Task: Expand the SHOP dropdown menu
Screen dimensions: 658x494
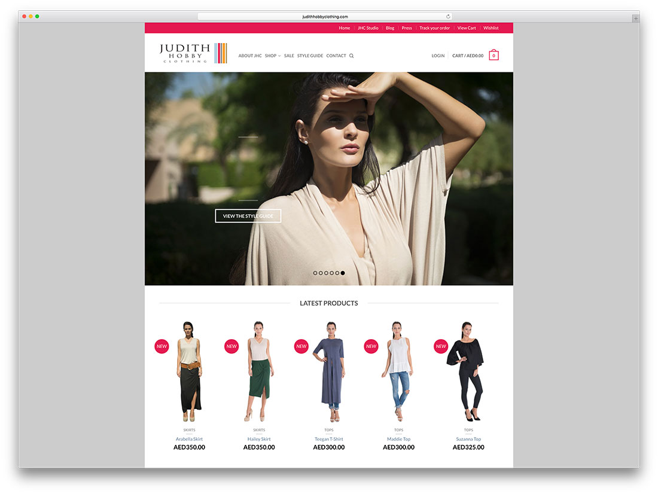Action: point(273,56)
